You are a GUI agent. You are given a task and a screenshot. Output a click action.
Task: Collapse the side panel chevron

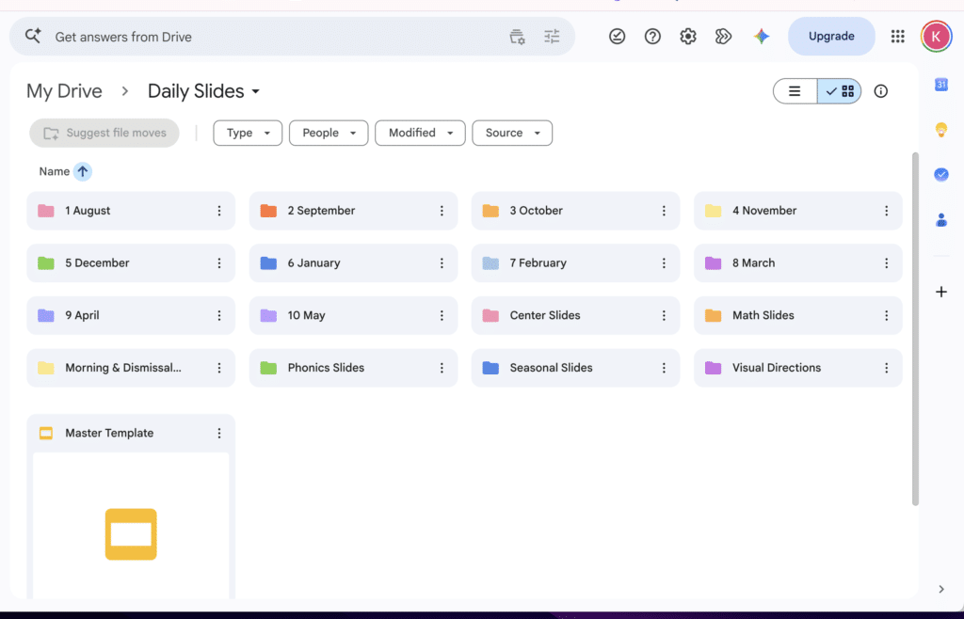point(941,590)
